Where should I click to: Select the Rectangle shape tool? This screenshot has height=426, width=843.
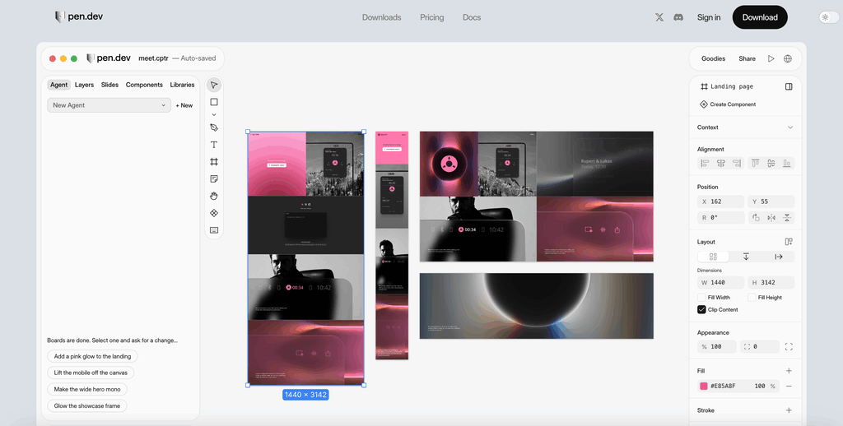click(x=214, y=102)
